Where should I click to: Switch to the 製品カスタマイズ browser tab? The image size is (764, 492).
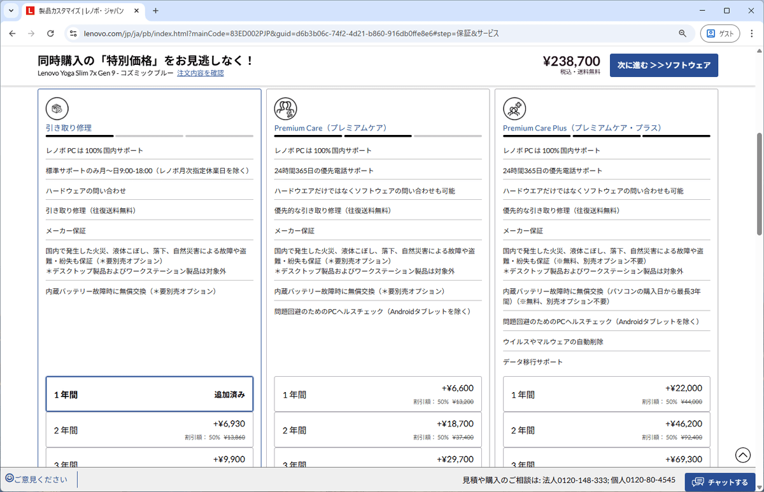coord(76,11)
